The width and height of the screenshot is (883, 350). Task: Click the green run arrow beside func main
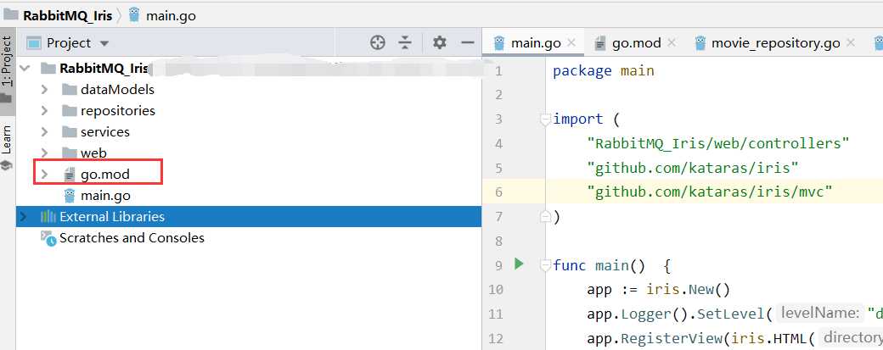[x=520, y=264]
